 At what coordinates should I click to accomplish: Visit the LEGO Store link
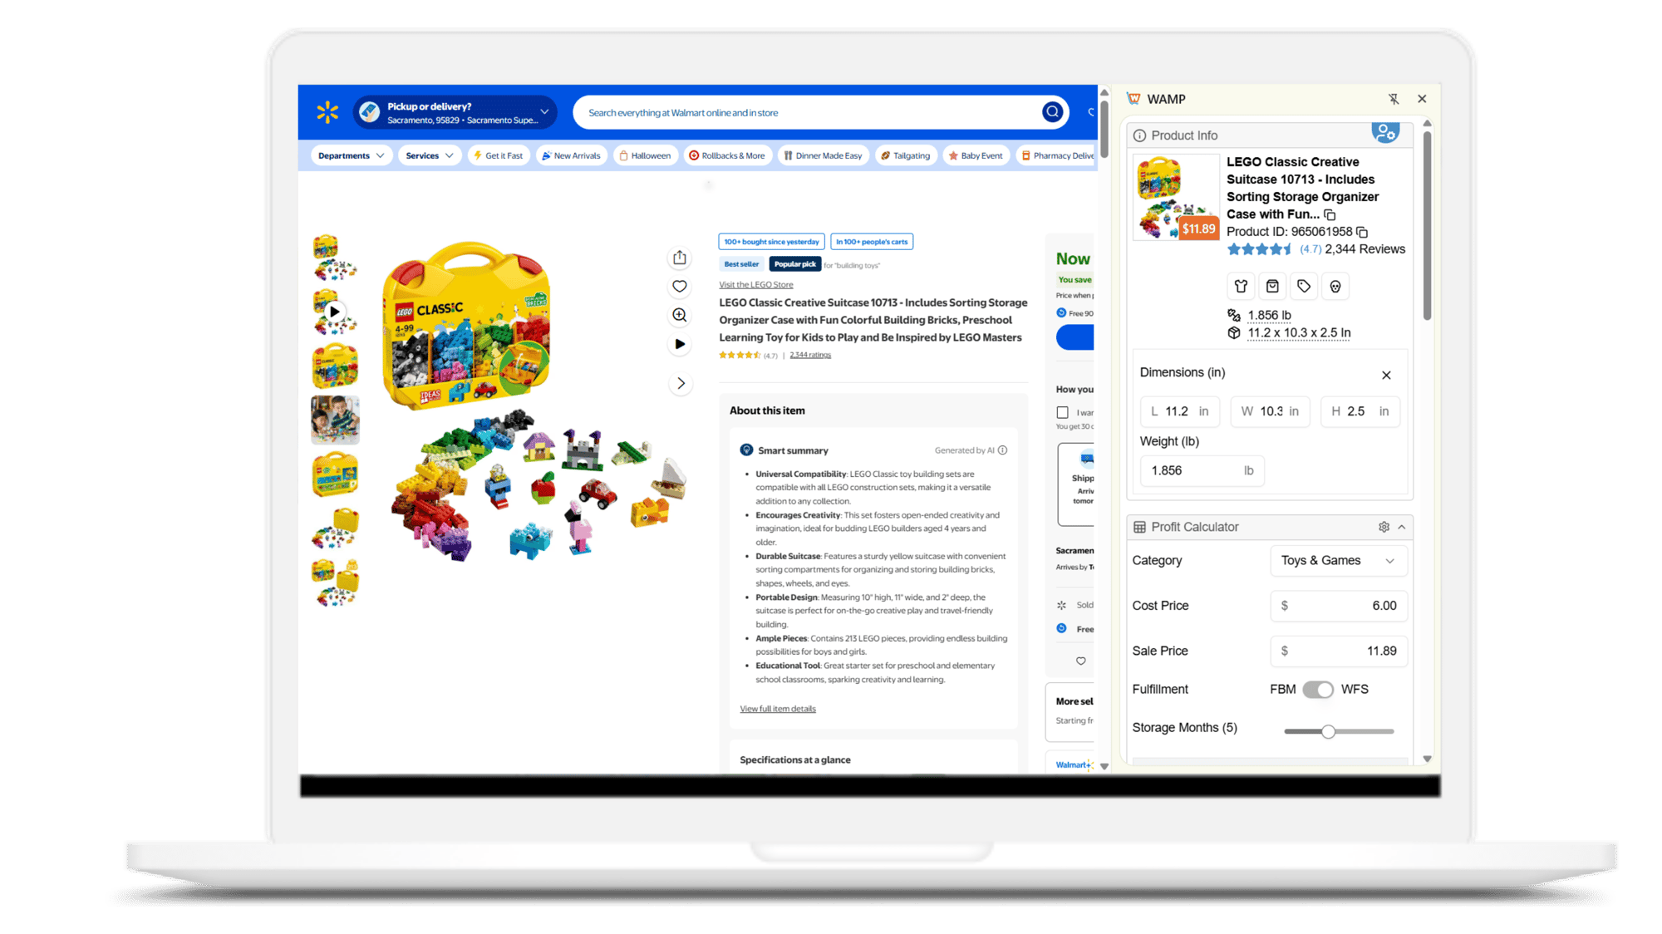point(756,285)
